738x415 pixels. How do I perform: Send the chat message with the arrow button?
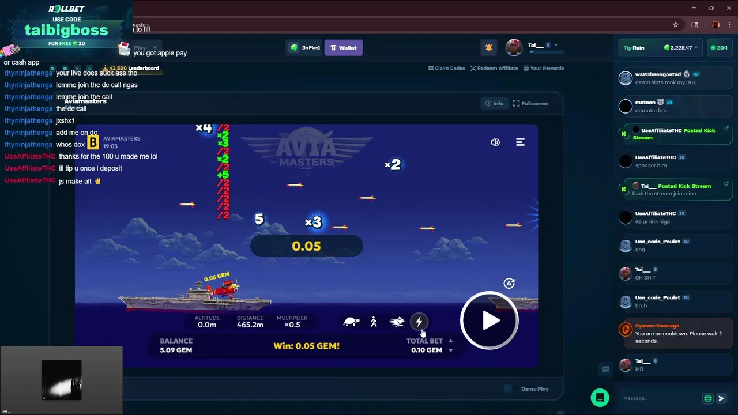point(721,398)
